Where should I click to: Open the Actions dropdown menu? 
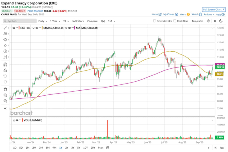[209, 14]
